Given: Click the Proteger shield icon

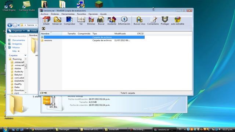Looking at the screenshot, I should [165, 21].
